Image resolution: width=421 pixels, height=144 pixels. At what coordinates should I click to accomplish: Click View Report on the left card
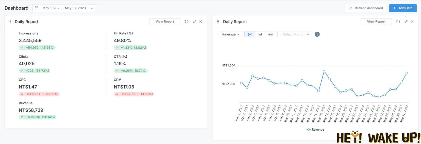point(165,22)
